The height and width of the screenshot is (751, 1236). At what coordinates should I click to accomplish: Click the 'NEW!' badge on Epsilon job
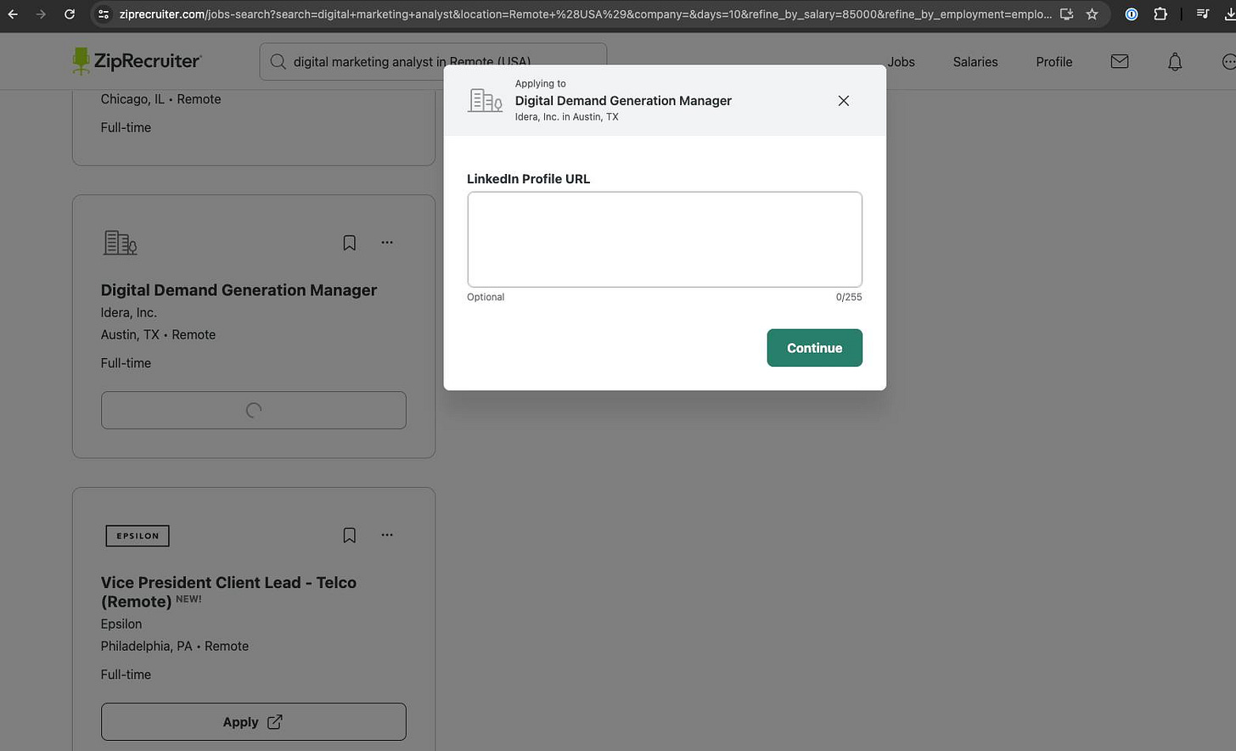click(188, 599)
